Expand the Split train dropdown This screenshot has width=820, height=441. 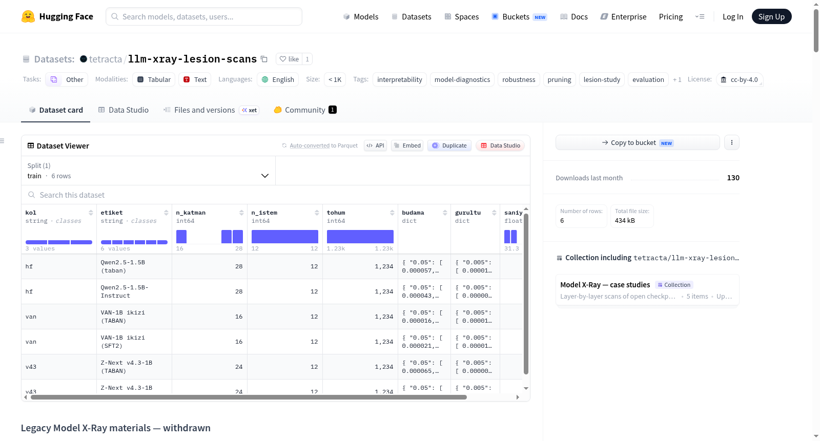point(148,171)
